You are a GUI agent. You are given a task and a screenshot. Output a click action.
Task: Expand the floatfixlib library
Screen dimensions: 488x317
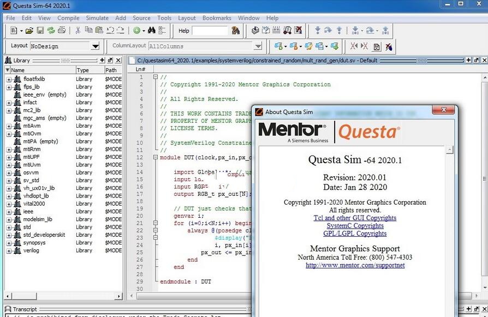(x=9, y=80)
